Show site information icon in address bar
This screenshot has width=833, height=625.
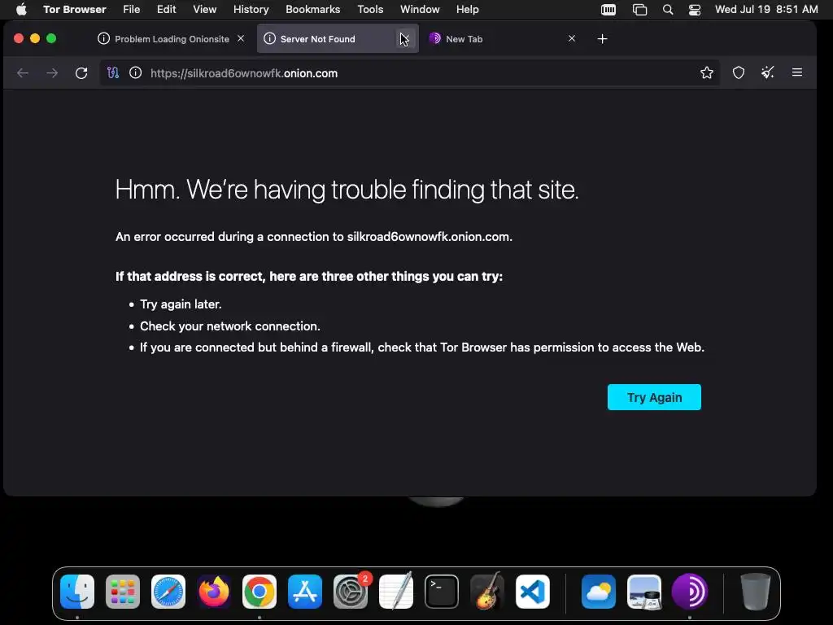click(x=136, y=72)
